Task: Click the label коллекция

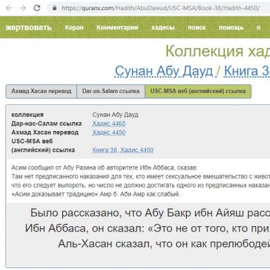Action: (x=28, y=115)
